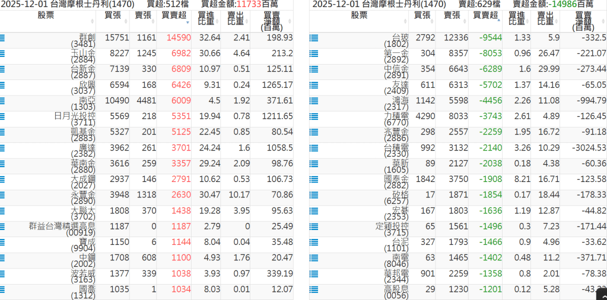The height and width of the screenshot is (300, 607).
Task: Open the list icon beside 群益台灣精選高息 (00919)
Action: point(3,226)
